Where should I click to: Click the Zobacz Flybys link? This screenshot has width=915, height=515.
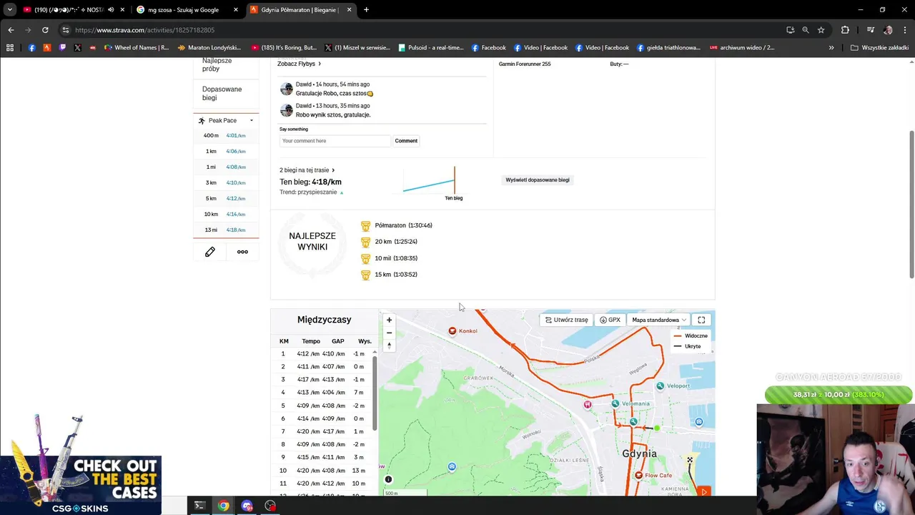(x=299, y=64)
